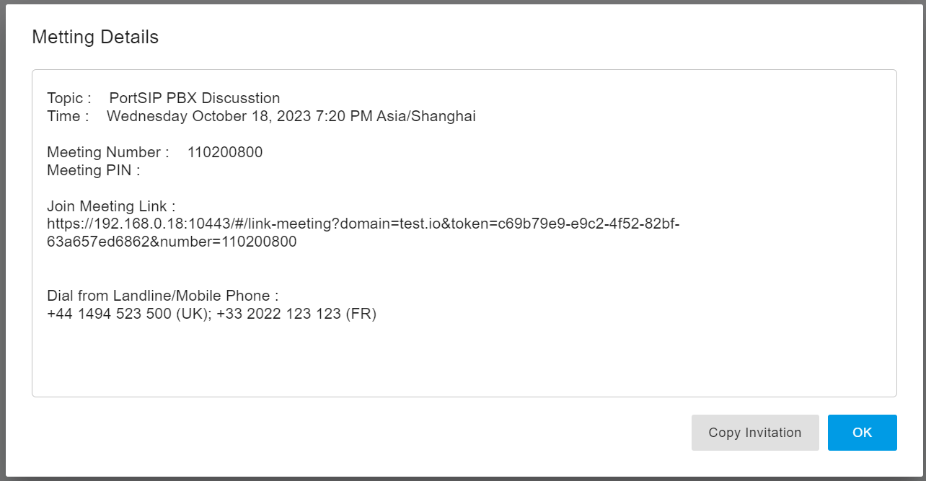926x481 pixels.
Task: Click the Join Meeting Link label
Action: click(111, 206)
